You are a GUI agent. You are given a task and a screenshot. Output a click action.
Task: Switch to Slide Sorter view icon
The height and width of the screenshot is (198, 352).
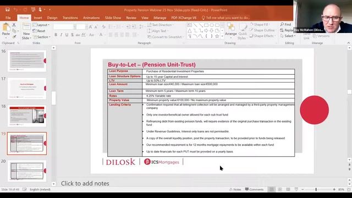tap(280, 189)
